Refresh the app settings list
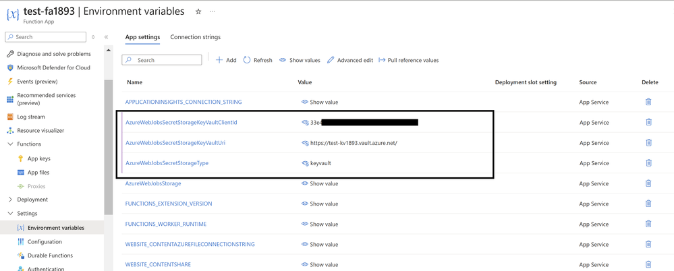The image size is (674, 271). pyautogui.click(x=258, y=60)
